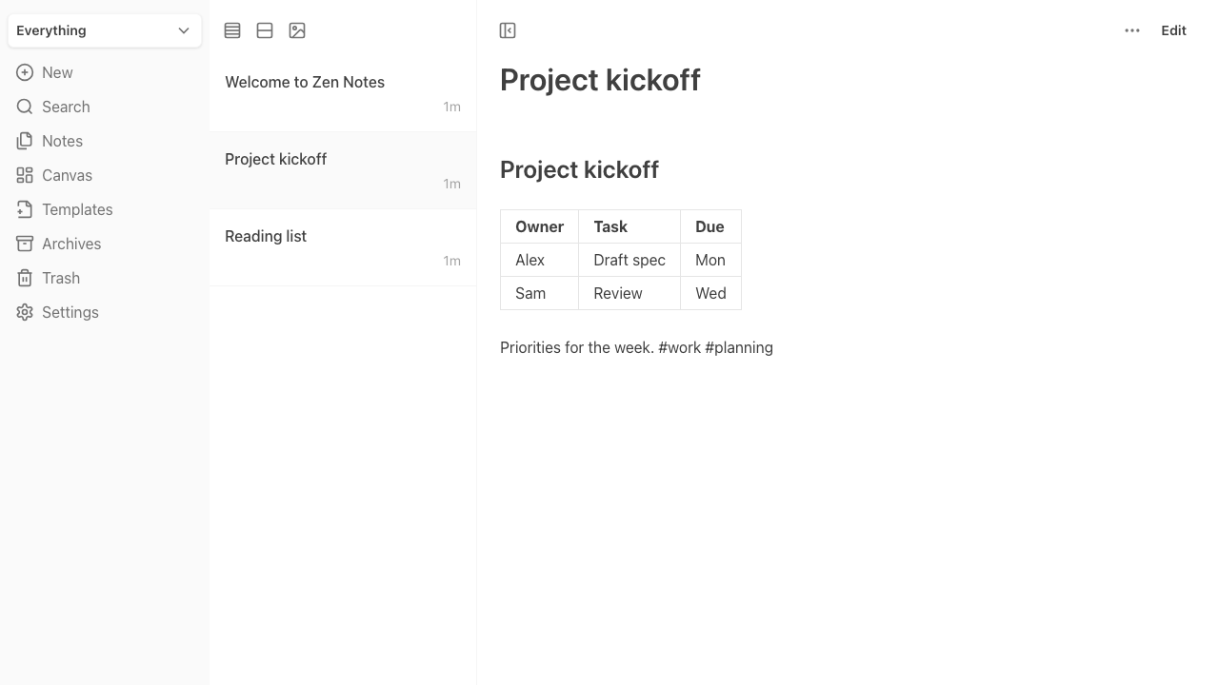Open the Welcome to Zen Notes note
1219x685 pixels.
click(x=343, y=93)
